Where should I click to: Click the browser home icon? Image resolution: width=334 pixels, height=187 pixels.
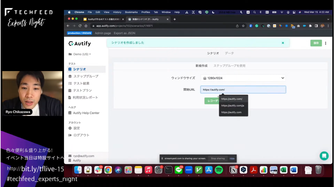tap(86, 26)
